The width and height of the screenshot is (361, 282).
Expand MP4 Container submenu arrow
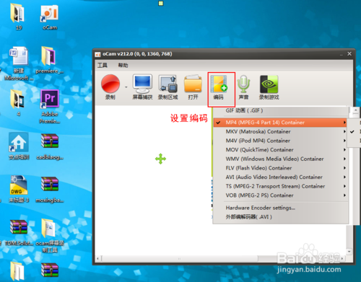pos(344,123)
